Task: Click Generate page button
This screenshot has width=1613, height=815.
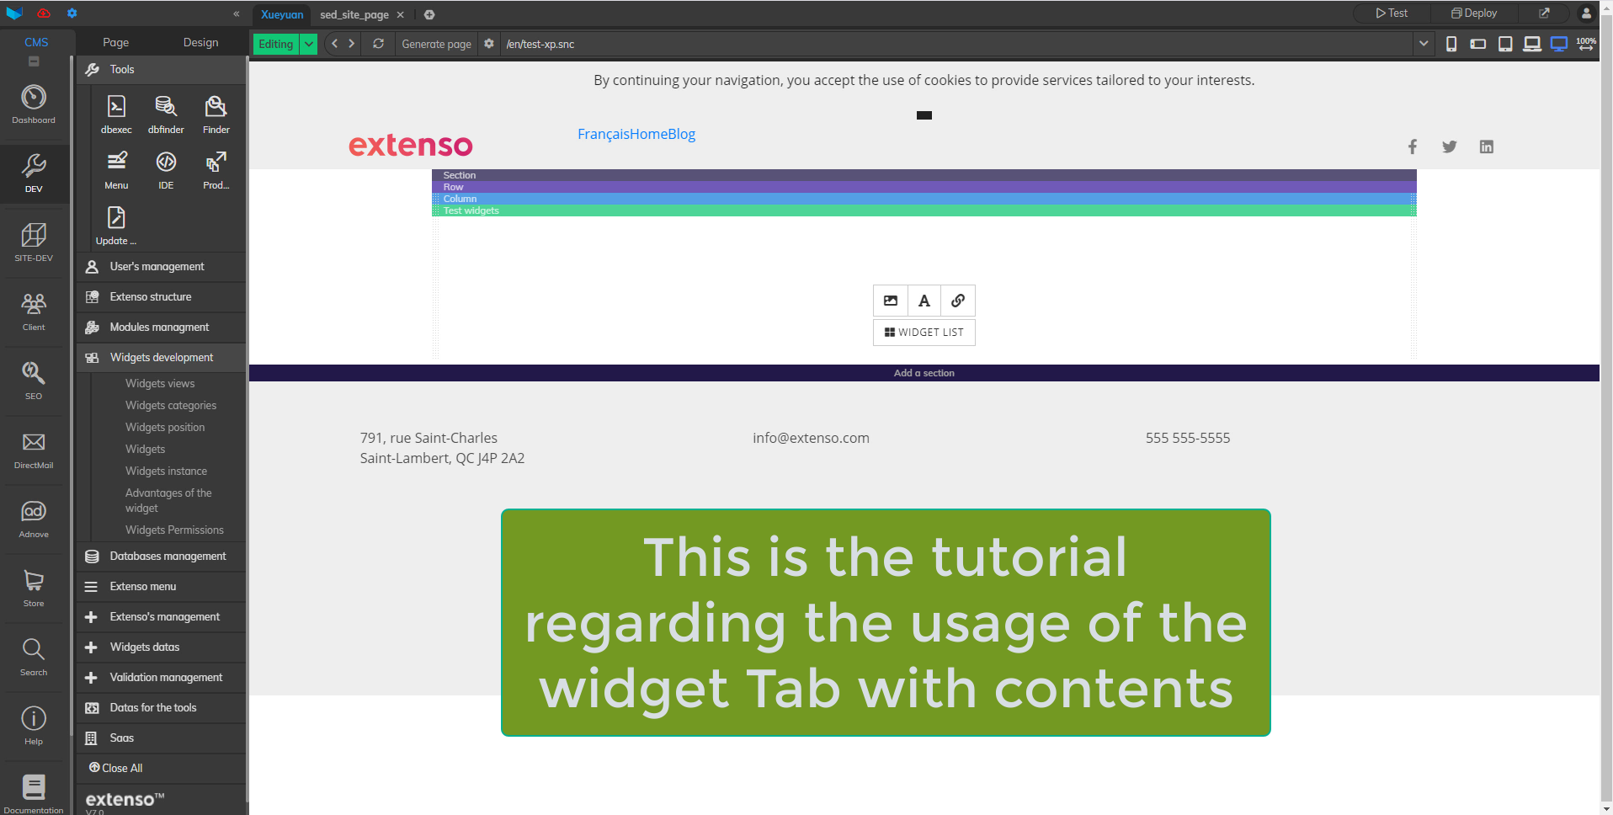Action: click(436, 44)
